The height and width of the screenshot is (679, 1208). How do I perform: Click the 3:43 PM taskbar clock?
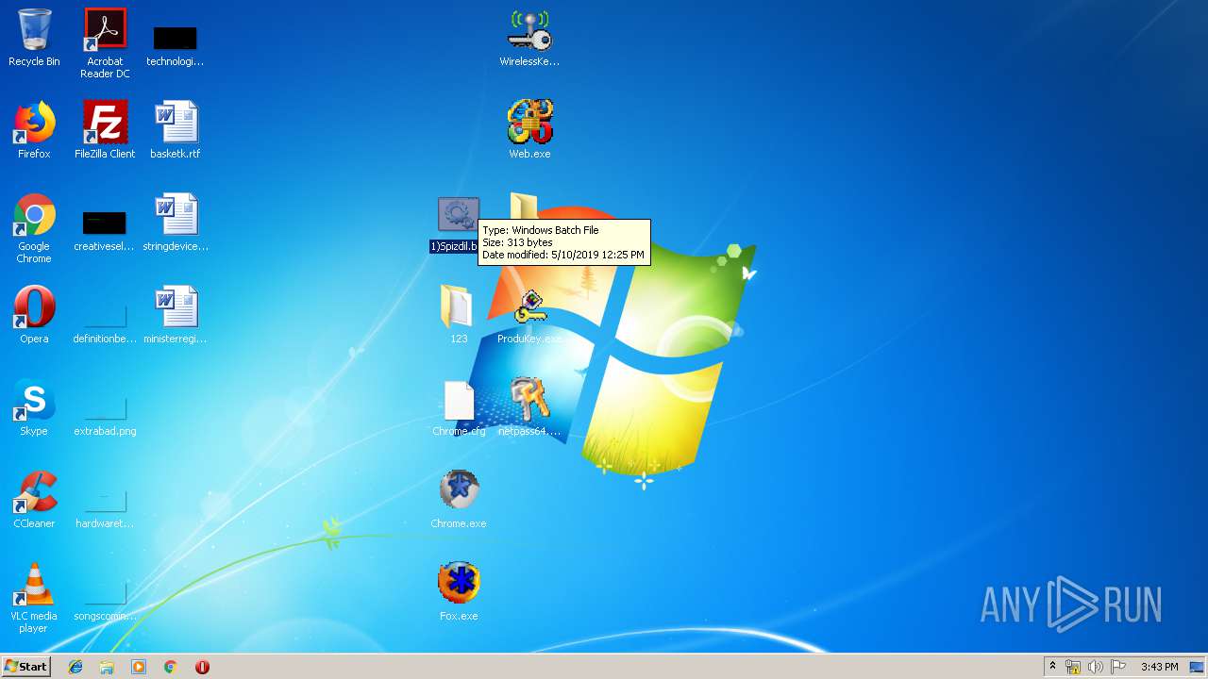(1159, 667)
